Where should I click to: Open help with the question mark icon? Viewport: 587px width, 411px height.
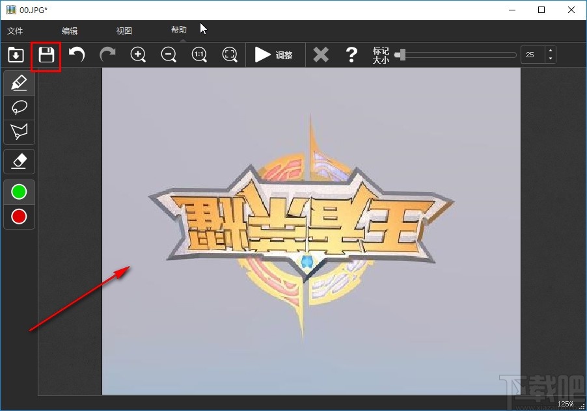[351, 55]
